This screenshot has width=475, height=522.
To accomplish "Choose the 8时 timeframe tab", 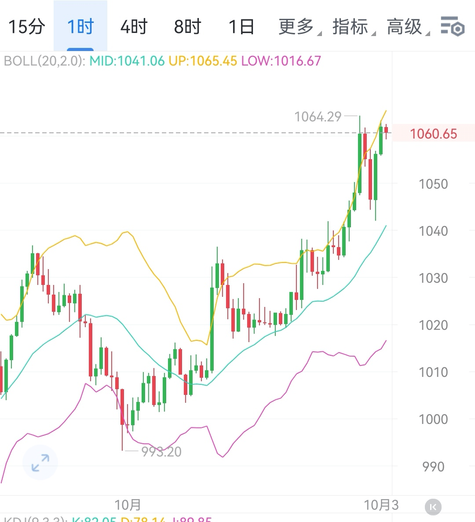I will [x=187, y=26].
